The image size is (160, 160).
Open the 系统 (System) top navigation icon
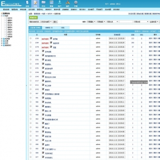coord(27,4)
